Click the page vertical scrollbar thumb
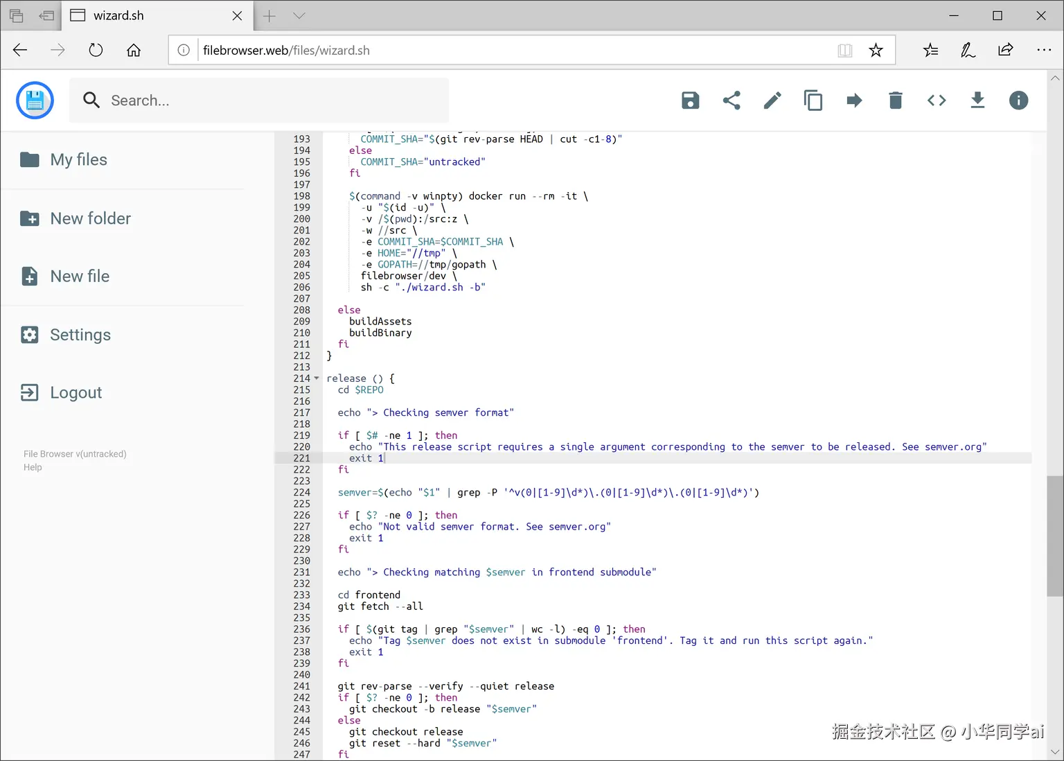Screen dimensions: 1064x761 coord(1055,536)
